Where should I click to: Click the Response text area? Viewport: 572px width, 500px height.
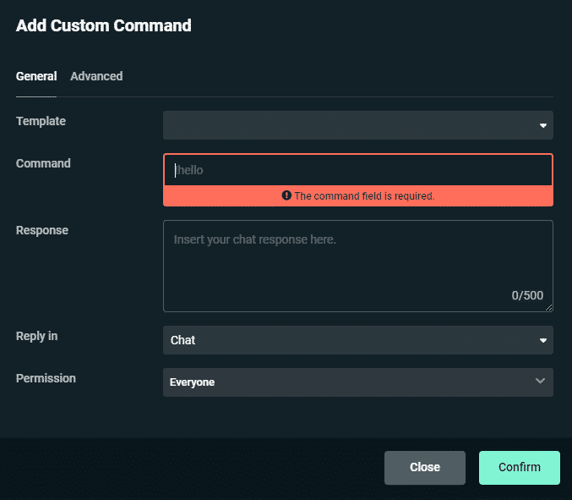click(358, 266)
